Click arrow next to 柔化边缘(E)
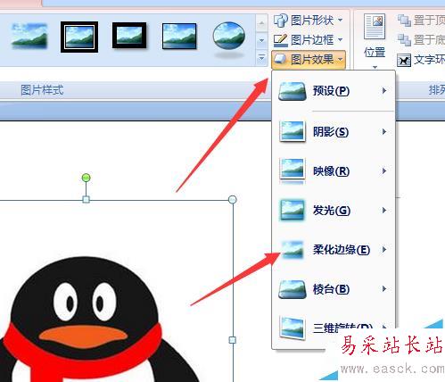Screen dimensions: 445x382 click(384, 249)
